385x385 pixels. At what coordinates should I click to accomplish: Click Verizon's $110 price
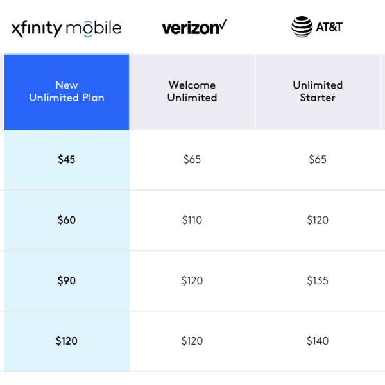click(x=192, y=220)
